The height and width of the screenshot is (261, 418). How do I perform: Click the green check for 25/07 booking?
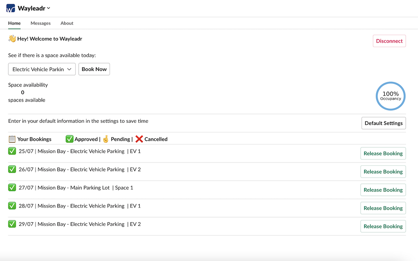[12, 151]
